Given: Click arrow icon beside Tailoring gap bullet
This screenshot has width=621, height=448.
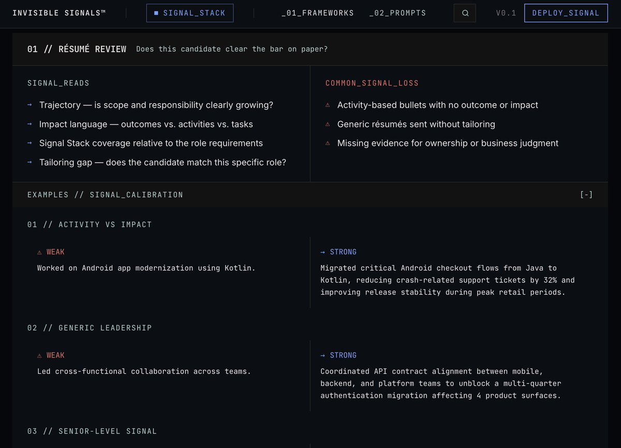Looking at the screenshot, I should click(x=30, y=163).
